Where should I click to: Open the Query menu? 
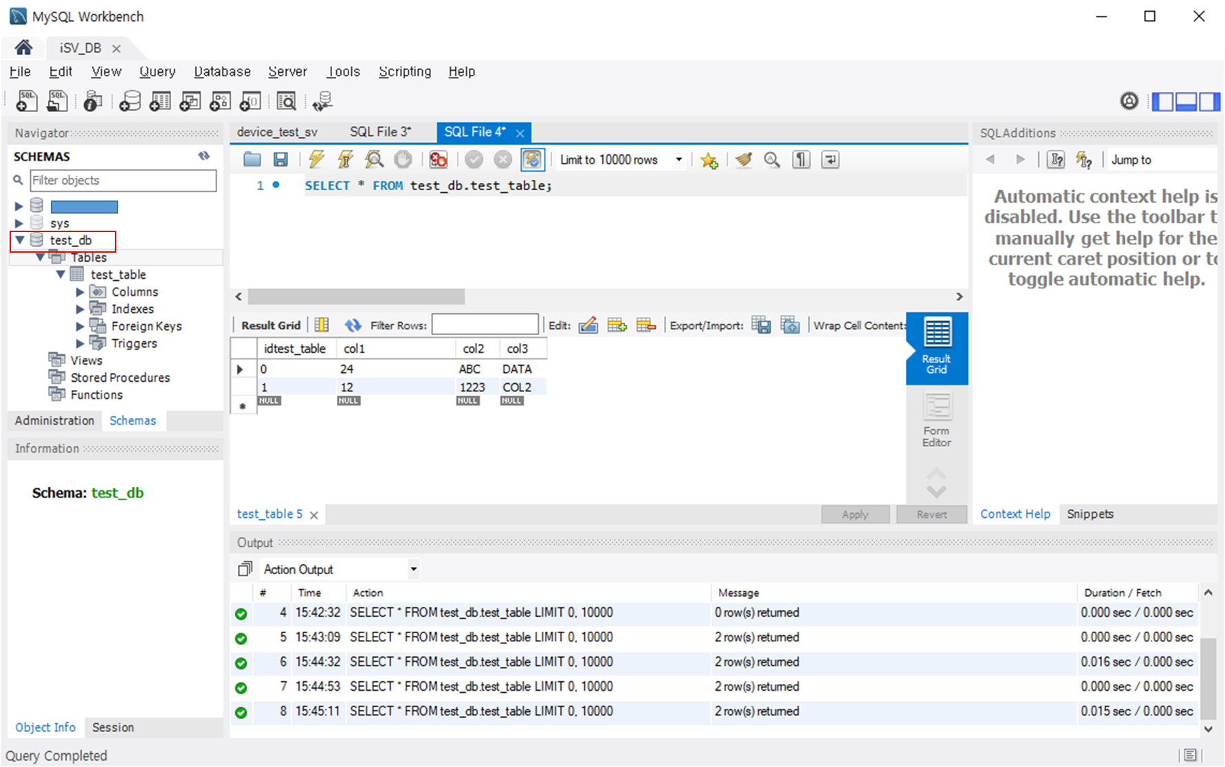pyautogui.click(x=157, y=71)
